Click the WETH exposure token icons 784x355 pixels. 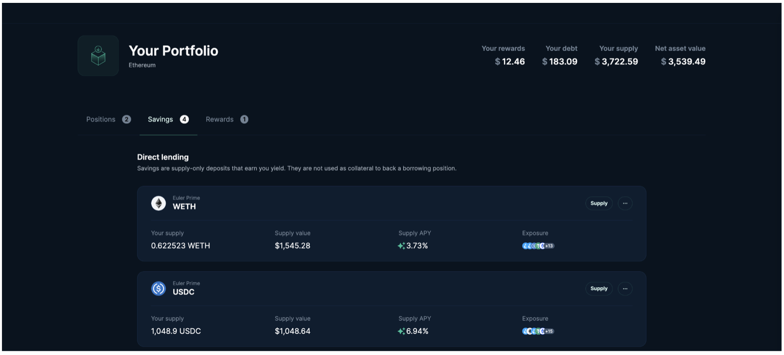point(533,246)
